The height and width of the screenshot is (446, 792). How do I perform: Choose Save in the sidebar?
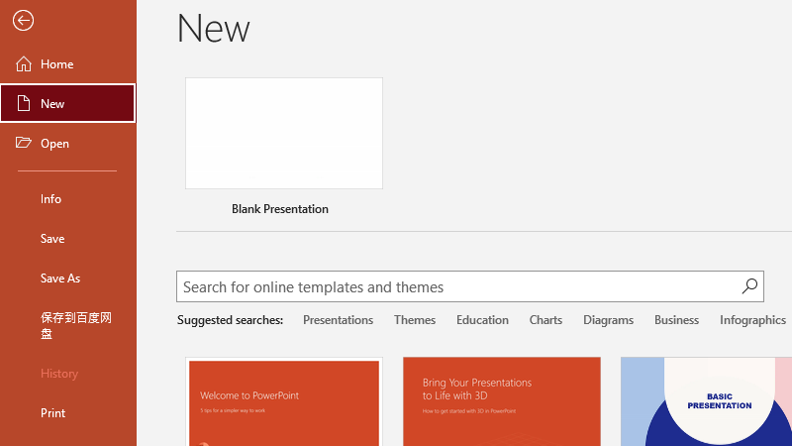coord(68,238)
